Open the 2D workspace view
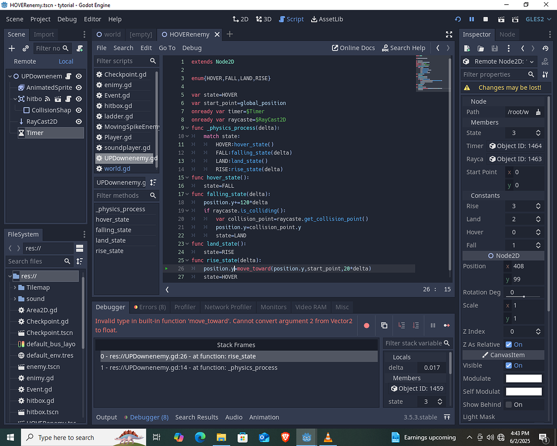 [240, 19]
